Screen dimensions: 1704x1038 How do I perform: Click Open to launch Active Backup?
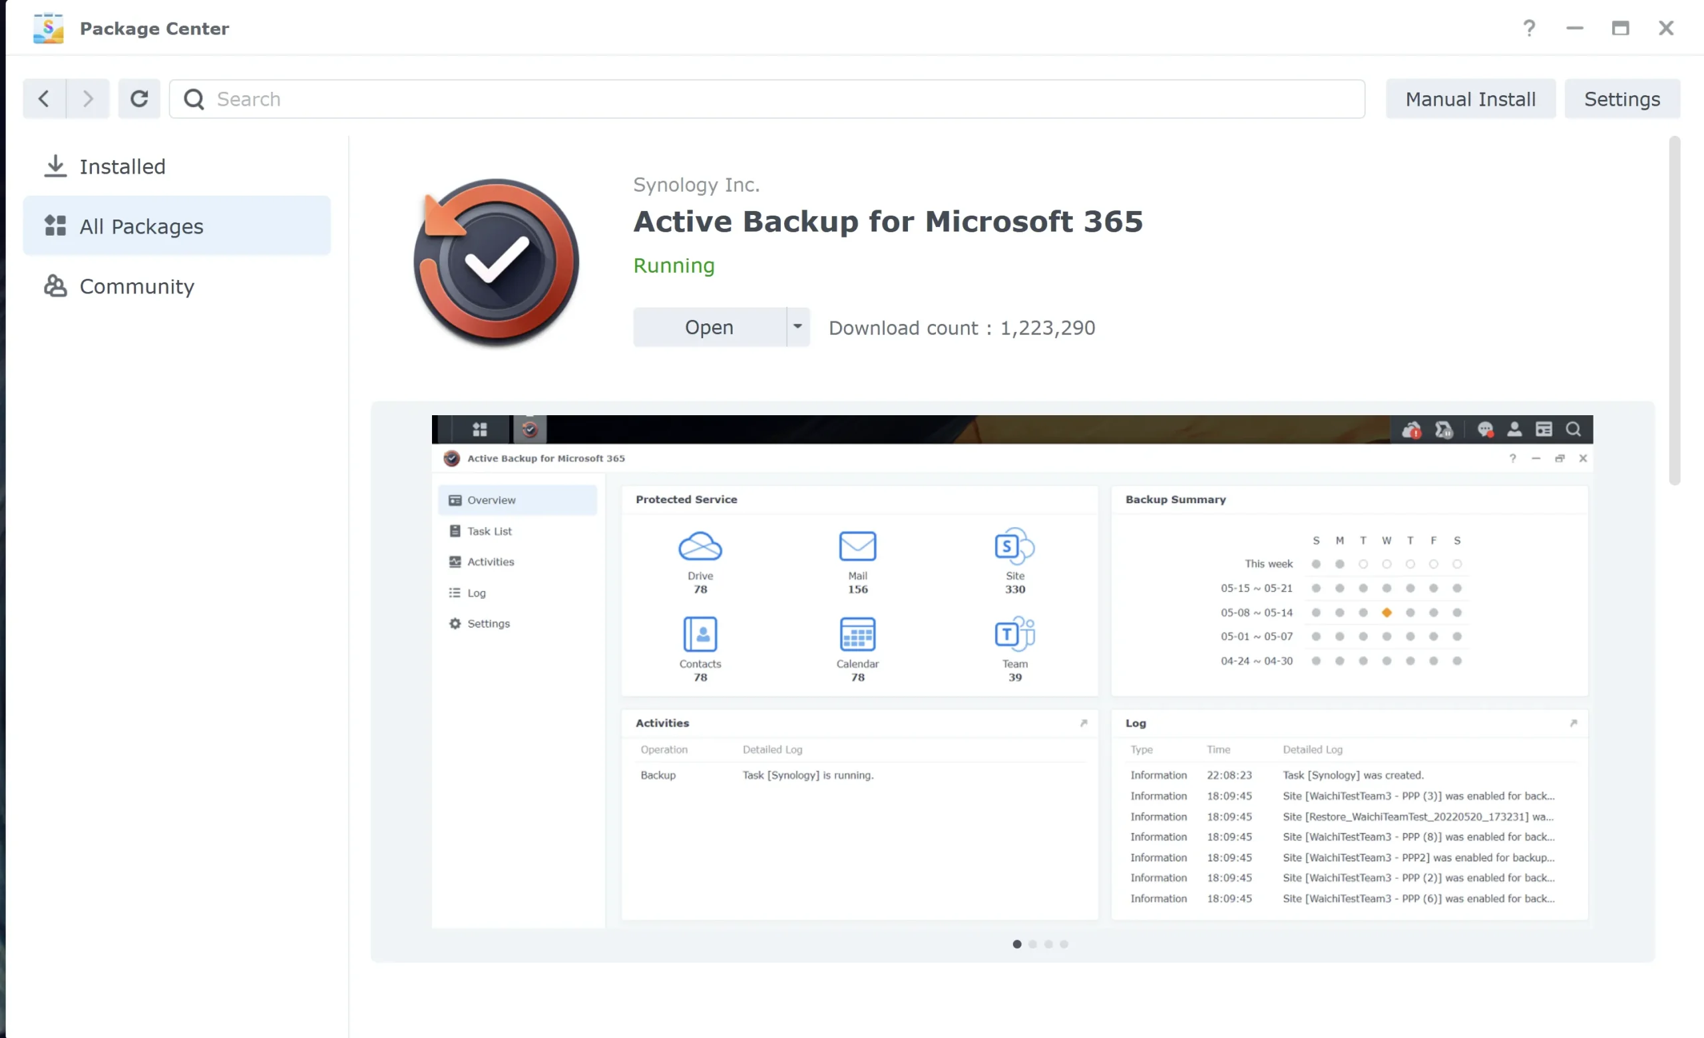[x=709, y=327]
